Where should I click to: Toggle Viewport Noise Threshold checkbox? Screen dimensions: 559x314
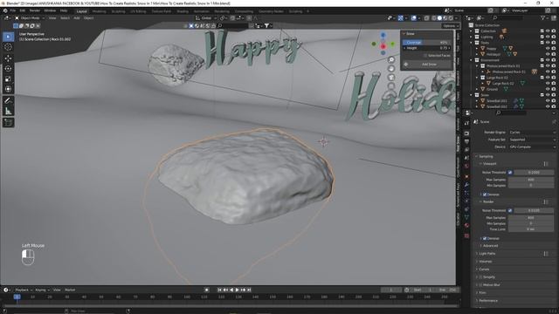[510, 173]
